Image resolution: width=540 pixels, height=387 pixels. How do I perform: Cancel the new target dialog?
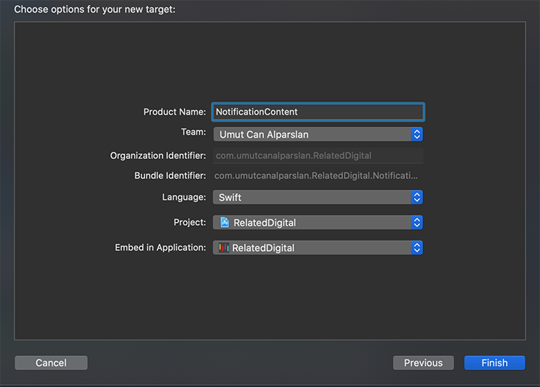(x=51, y=363)
